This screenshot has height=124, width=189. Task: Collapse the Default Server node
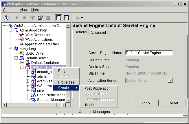coord(16,58)
